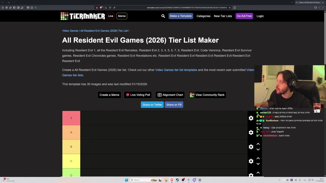Click View Community Rank button
326x183 pixels.
coord(207,95)
